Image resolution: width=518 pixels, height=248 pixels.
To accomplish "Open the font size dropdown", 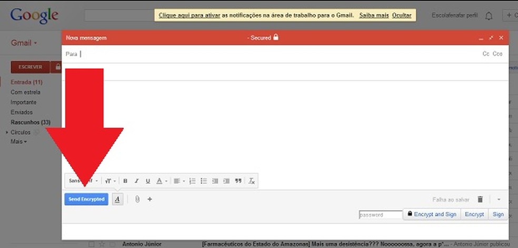I will tap(110, 181).
